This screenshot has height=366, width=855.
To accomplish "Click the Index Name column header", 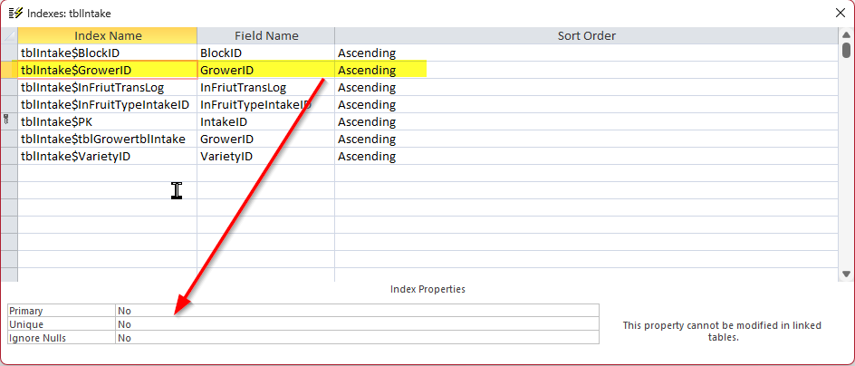I will pos(108,35).
